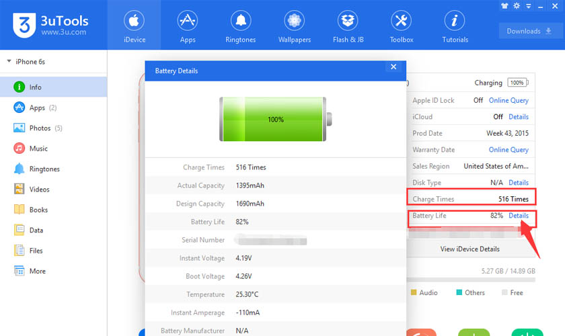Viewport: 565px width, 336px height.
Task: Expand More in the sidebar
Action: click(x=37, y=271)
